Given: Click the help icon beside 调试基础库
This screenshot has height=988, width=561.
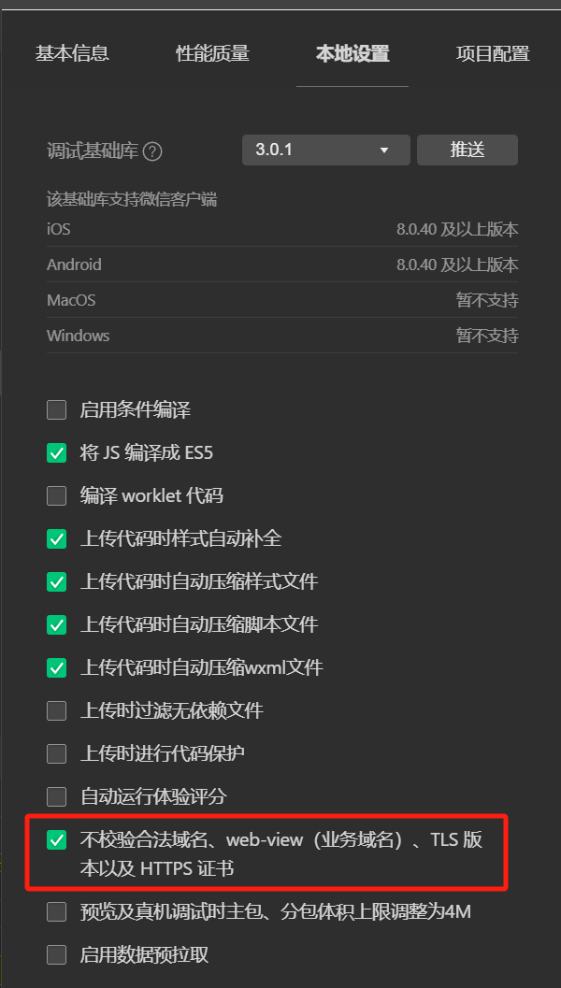Looking at the screenshot, I should tap(152, 151).
